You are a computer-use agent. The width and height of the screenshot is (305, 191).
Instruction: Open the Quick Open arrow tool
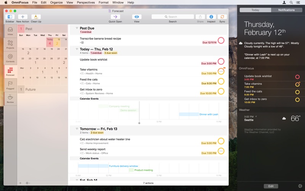116,17
